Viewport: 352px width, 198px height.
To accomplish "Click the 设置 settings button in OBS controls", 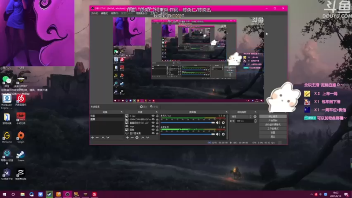I will (273, 132).
